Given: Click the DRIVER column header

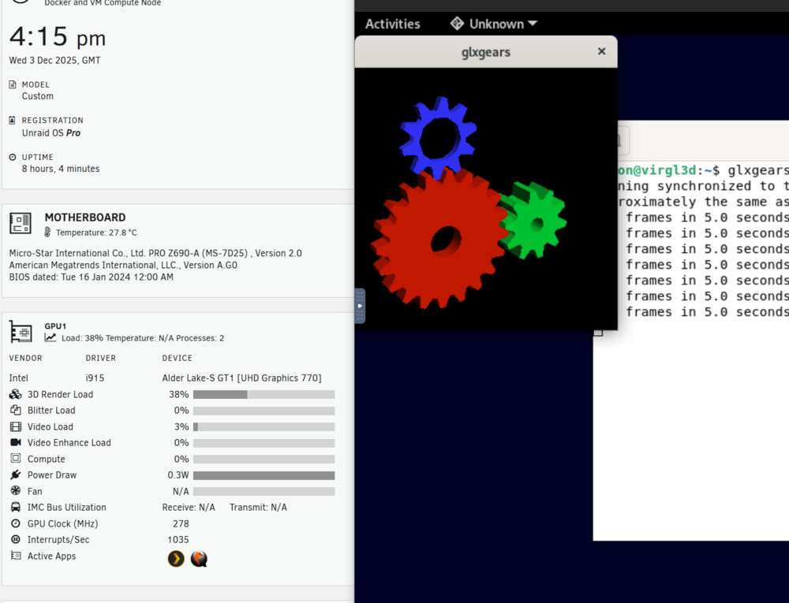Looking at the screenshot, I should click(101, 359).
